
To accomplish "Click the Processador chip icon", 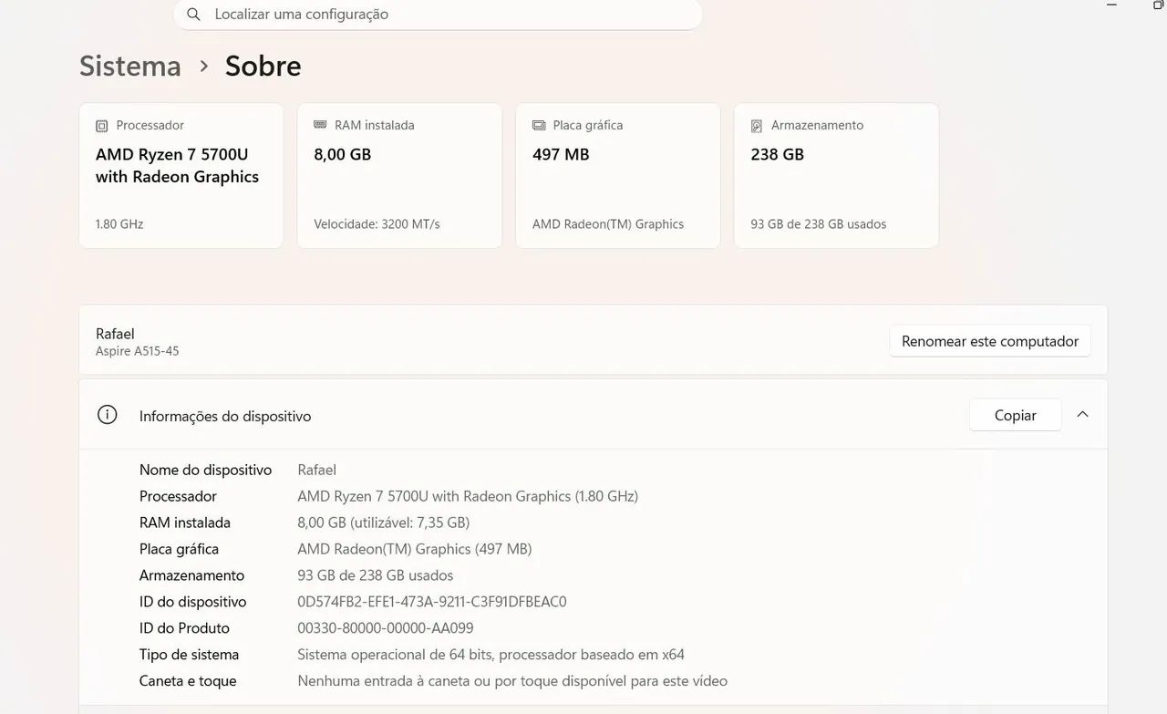I will tap(102, 126).
